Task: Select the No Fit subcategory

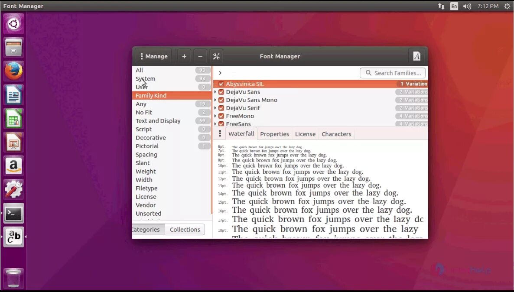Action: [172, 112]
